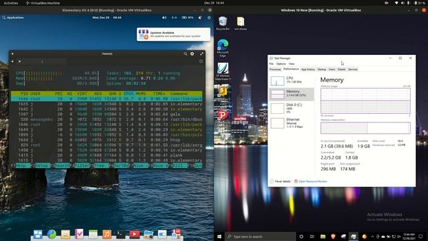This screenshot has height=241, width=428.
Task: Select Disk 0 (C:) performance item
Action: [x=292, y=108]
